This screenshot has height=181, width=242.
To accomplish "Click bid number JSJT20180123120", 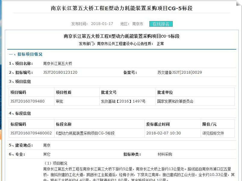I will [60, 72].
